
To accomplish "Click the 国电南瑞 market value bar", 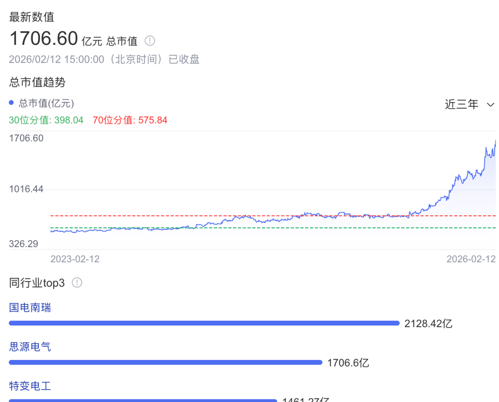I will tap(204, 323).
